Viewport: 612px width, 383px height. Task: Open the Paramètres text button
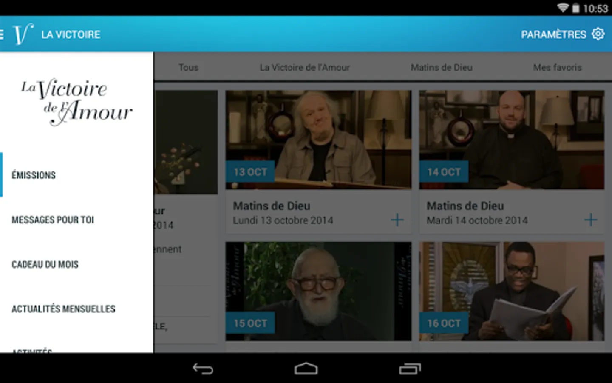coord(554,34)
